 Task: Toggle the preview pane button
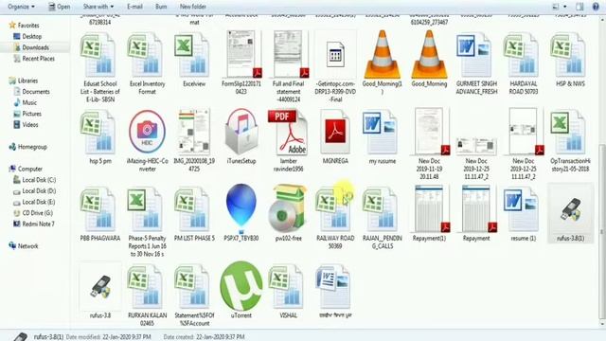click(579, 7)
